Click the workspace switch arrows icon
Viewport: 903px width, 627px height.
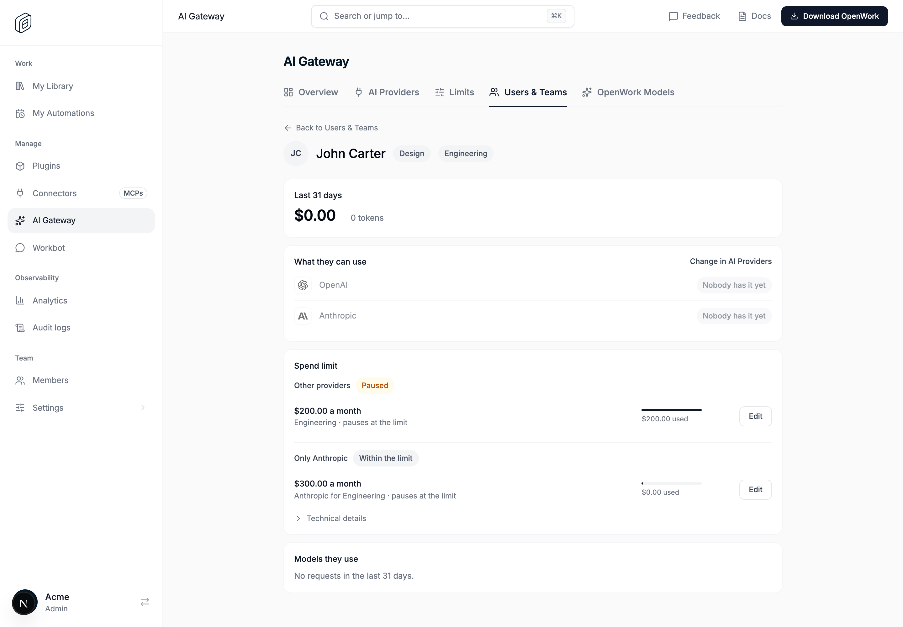click(145, 602)
